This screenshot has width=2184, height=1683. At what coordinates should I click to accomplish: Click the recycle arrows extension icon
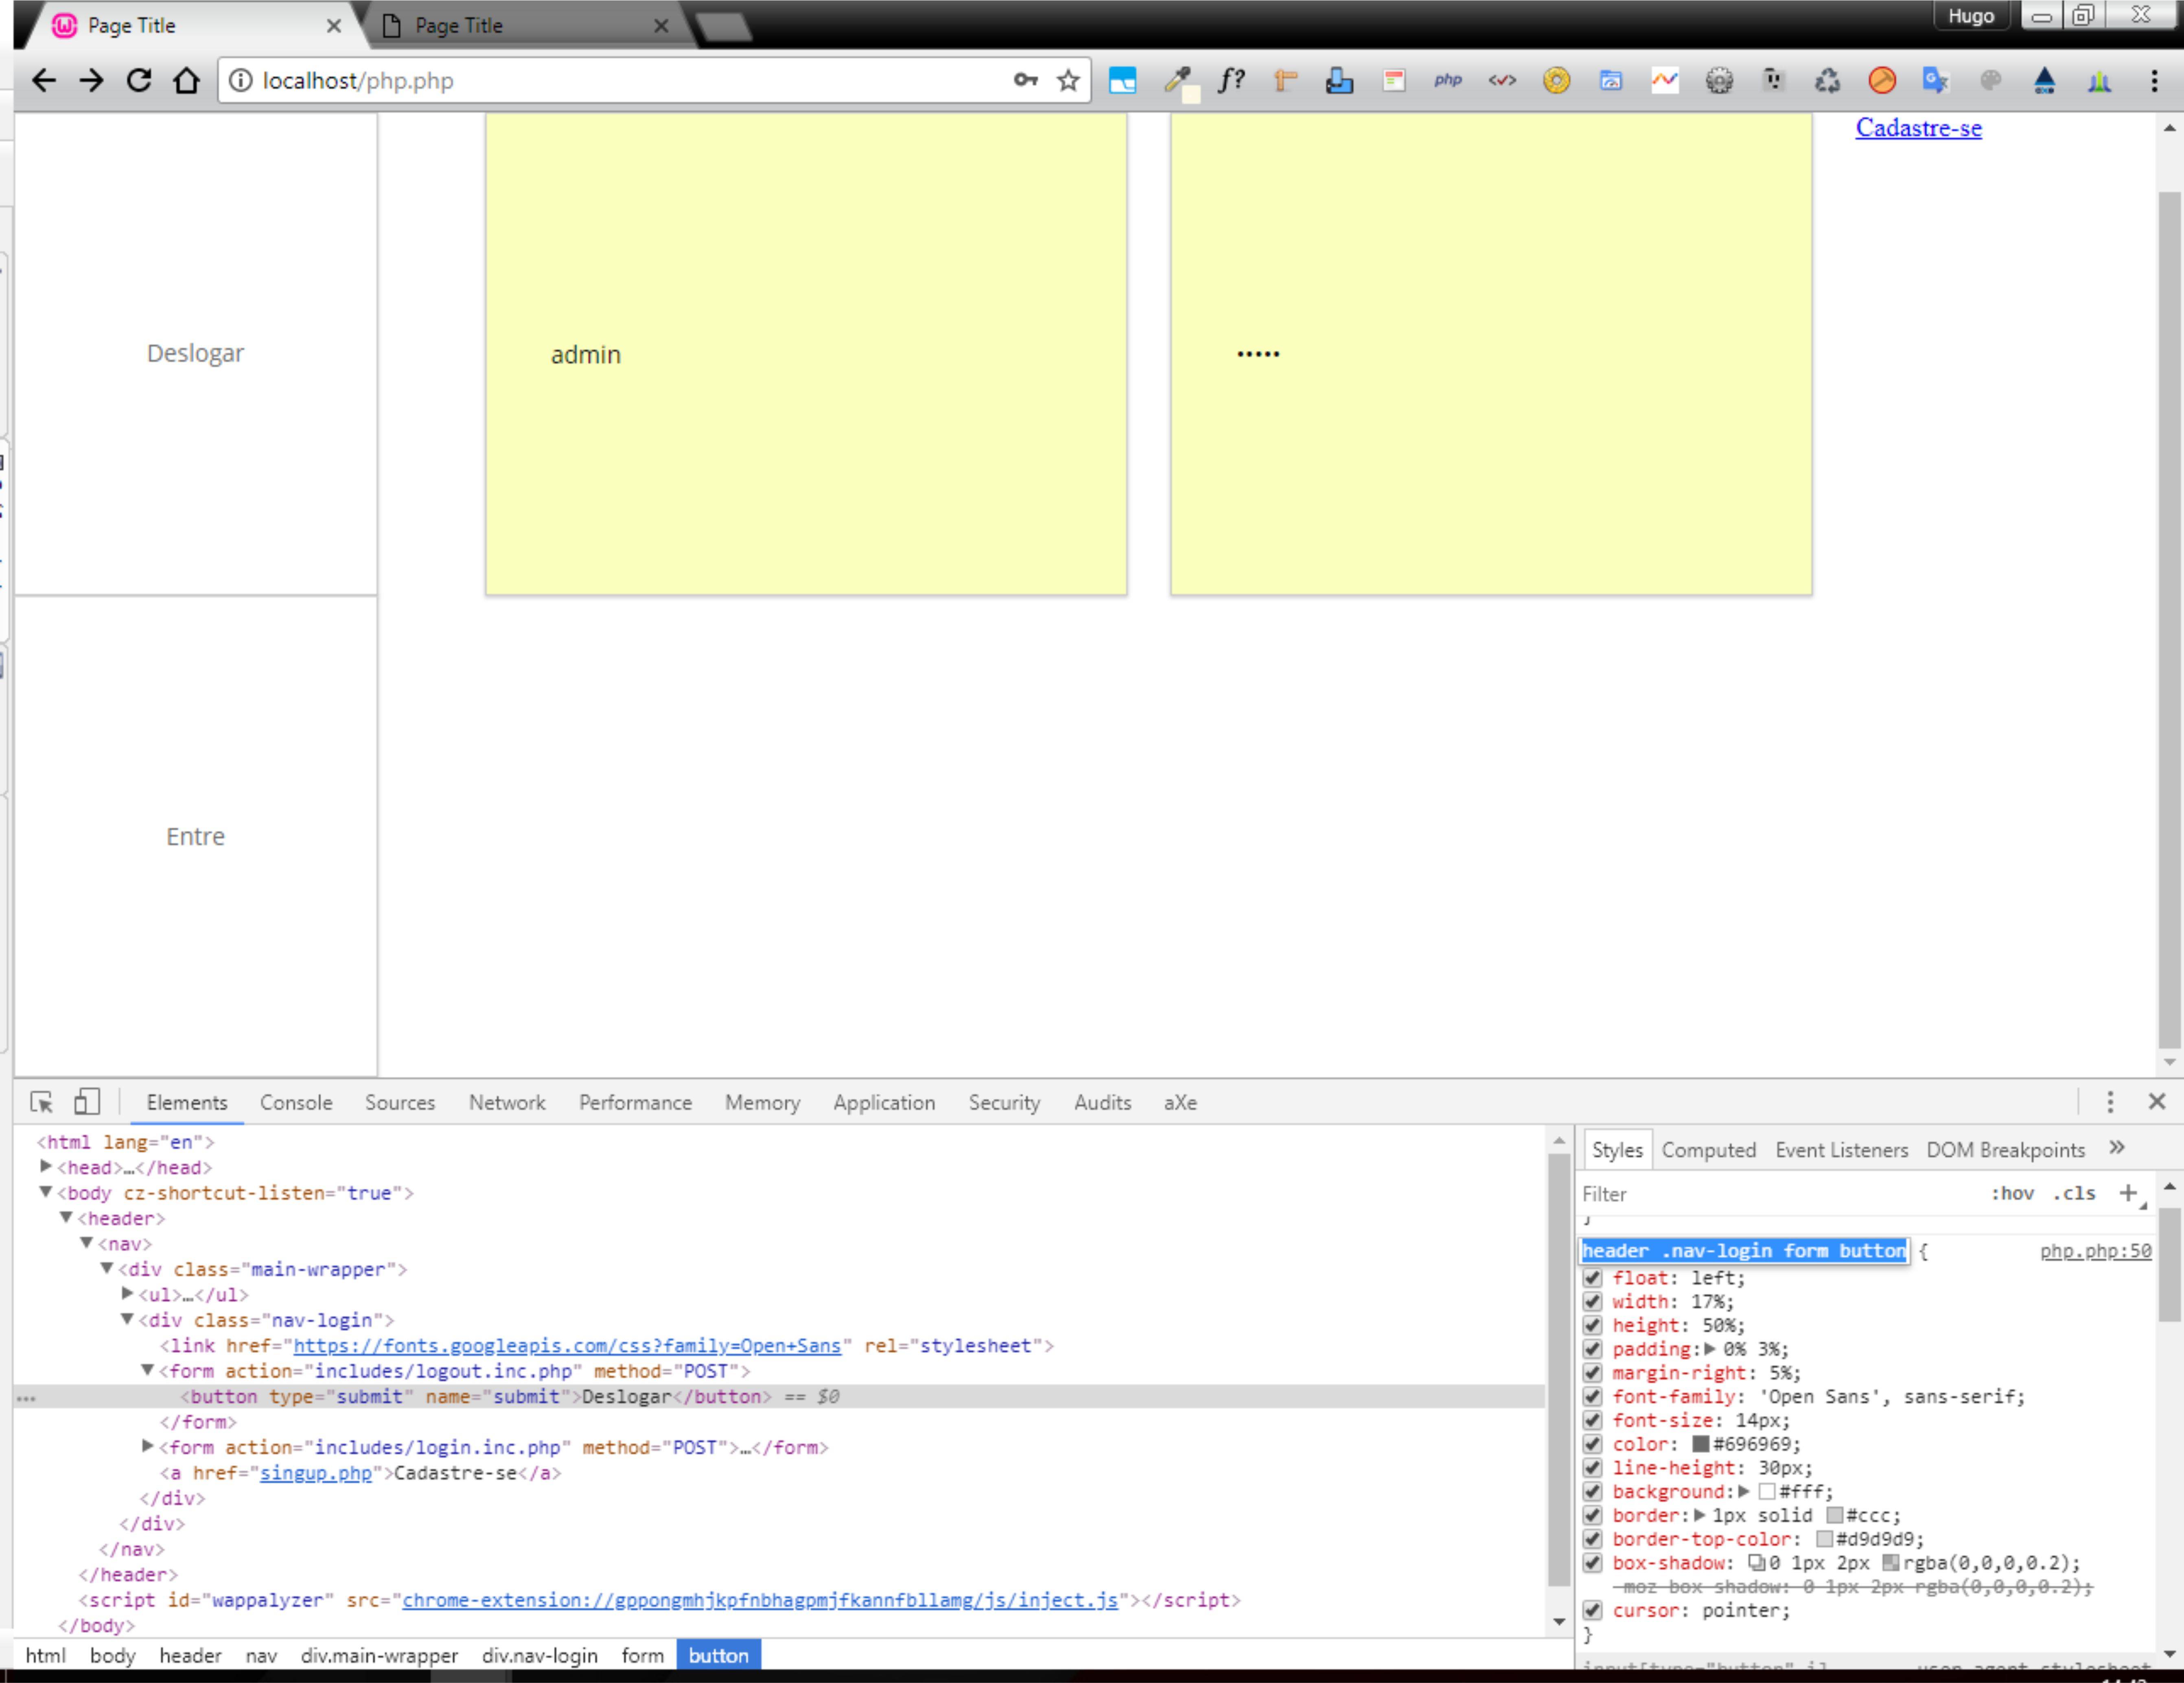[x=1827, y=81]
